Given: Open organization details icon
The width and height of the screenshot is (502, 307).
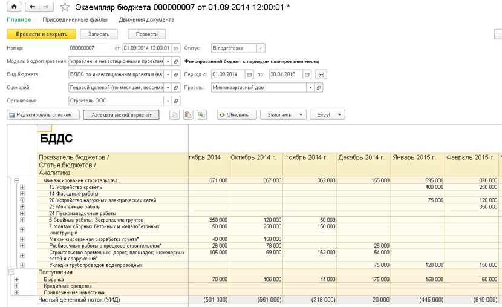Looking at the screenshot, I should (176, 101).
